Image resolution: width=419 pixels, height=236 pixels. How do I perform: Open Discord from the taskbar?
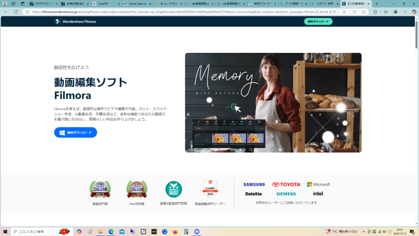coord(196,231)
